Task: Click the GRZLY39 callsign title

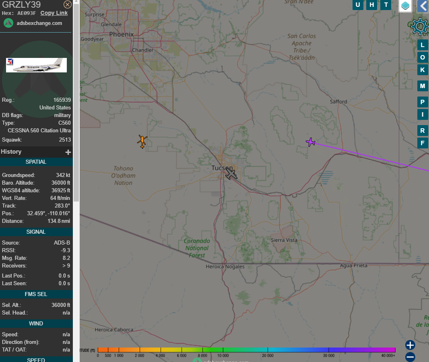Action: (21, 4)
